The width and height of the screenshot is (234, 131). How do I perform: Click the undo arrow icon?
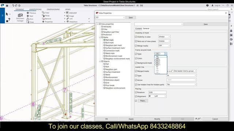pyautogui.click(x=13, y=5)
